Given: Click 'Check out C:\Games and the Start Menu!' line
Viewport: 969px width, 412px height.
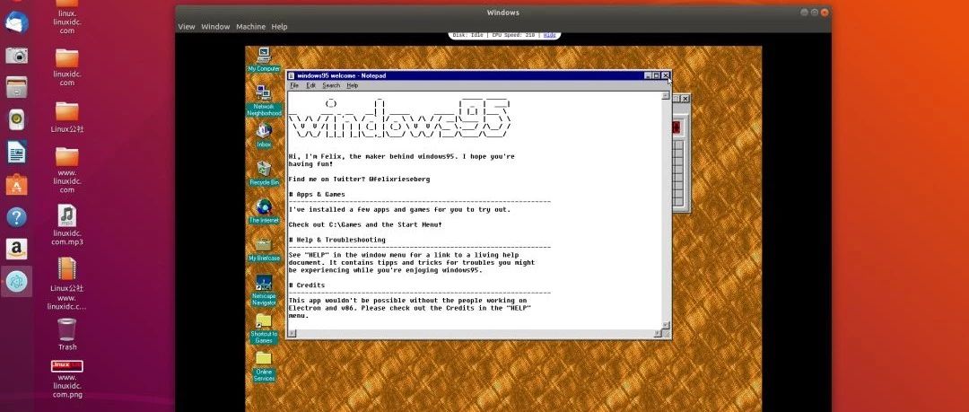Looking at the screenshot, I should tap(365, 224).
